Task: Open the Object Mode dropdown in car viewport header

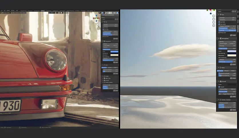Action: [6, 13]
